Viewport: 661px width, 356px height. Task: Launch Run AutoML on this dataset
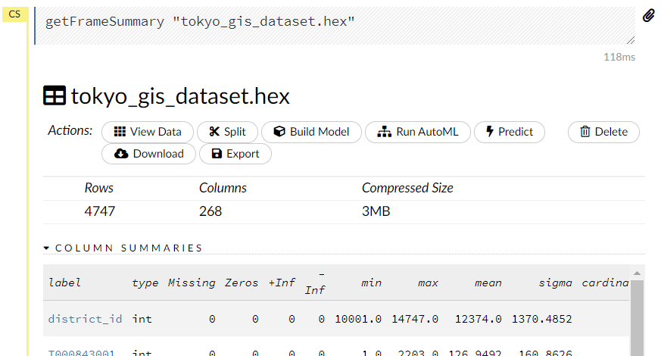[417, 132]
